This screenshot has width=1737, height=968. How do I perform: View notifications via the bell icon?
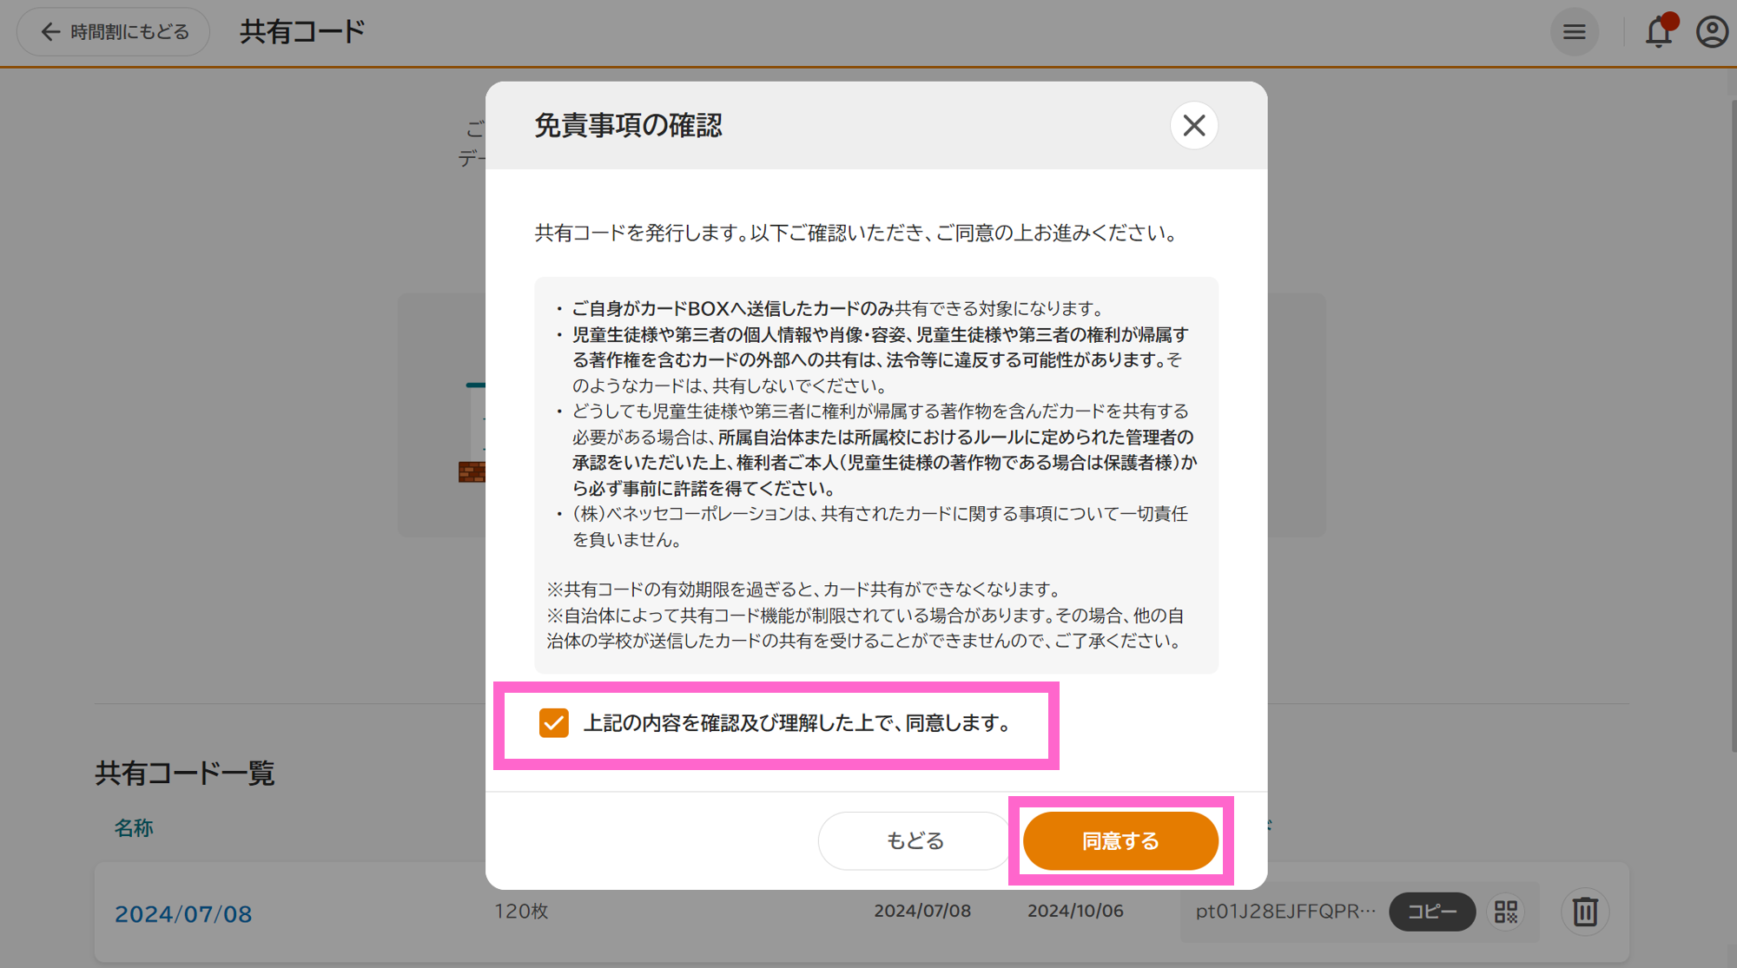click(x=1657, y=33)
